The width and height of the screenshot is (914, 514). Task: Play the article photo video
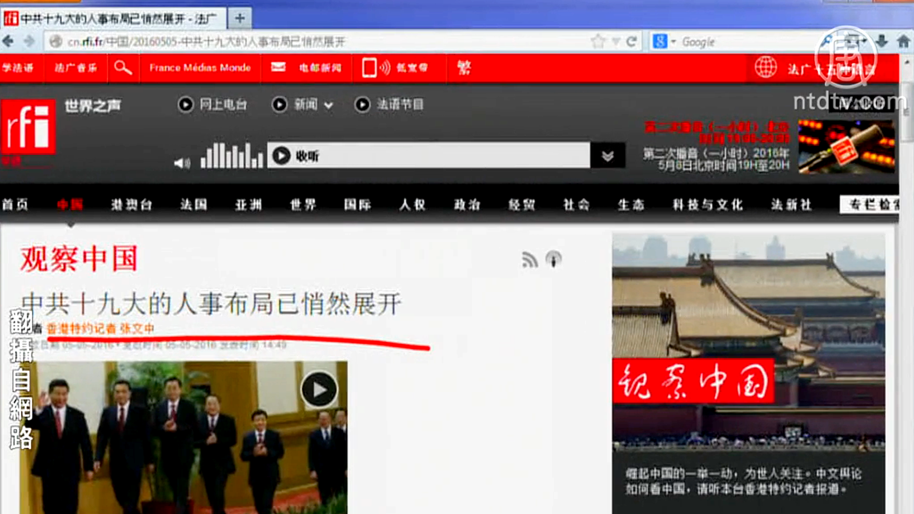pos(319,389)
